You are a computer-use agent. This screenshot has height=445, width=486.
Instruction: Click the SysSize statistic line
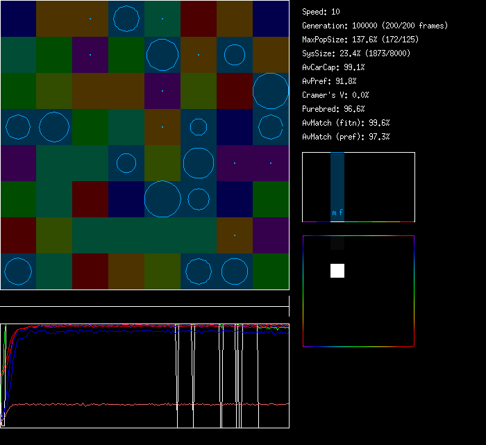pos(356,53)
